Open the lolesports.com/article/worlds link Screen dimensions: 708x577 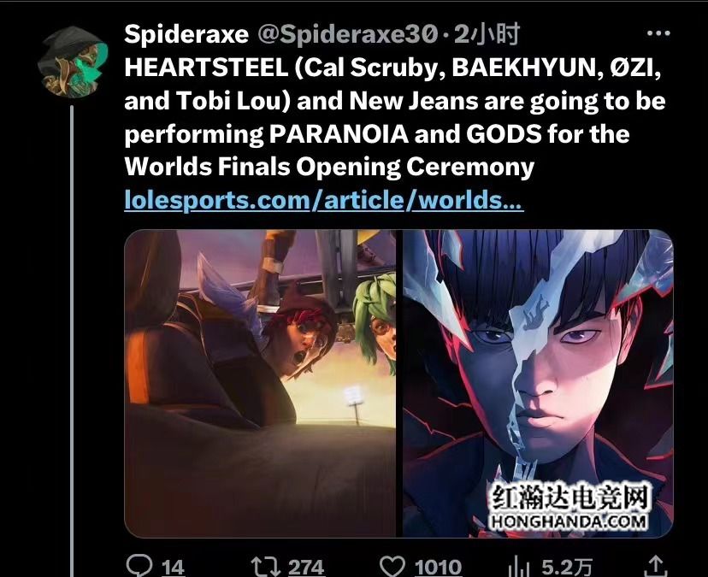click(x=324, y=200)
